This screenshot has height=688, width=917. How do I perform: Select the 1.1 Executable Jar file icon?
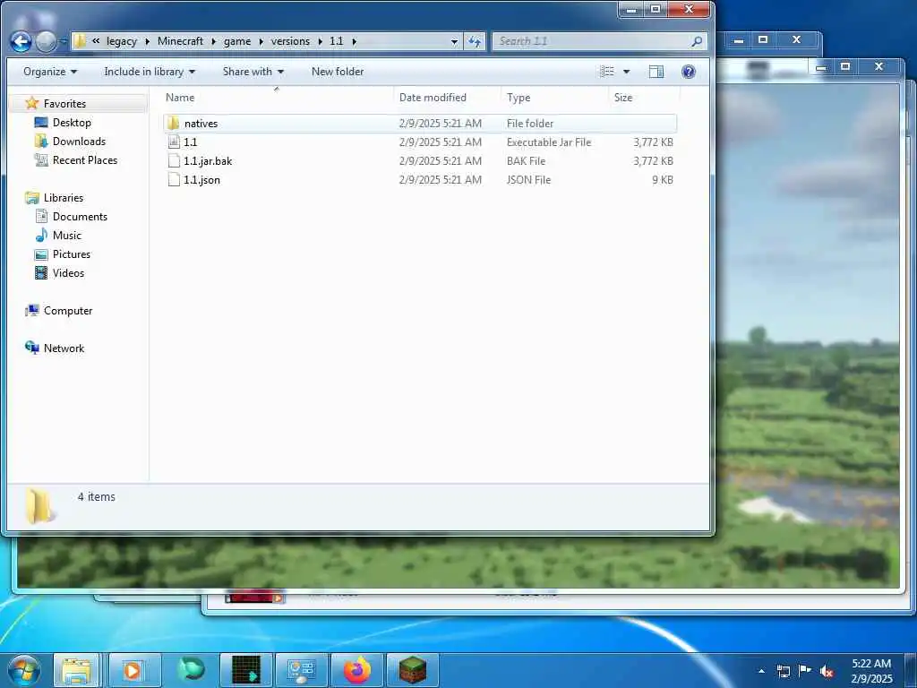pyautogui.click(x=174, y=142)
